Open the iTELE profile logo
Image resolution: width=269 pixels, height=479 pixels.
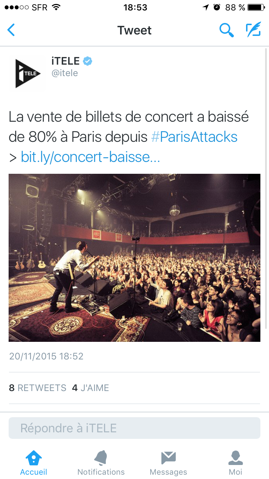click(x=28, y=73)
